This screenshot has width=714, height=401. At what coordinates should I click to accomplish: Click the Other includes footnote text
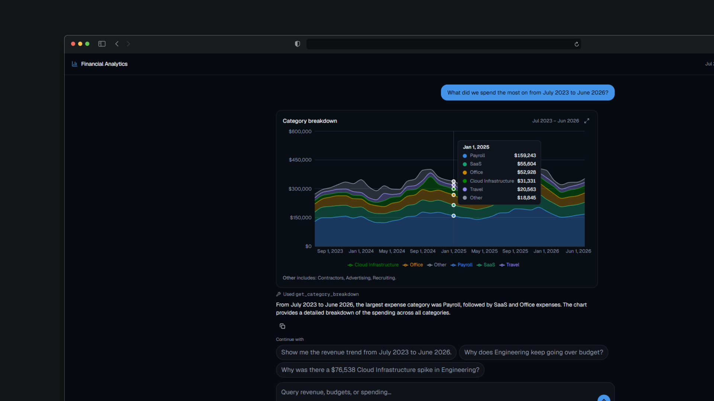[x=339, y=278]
